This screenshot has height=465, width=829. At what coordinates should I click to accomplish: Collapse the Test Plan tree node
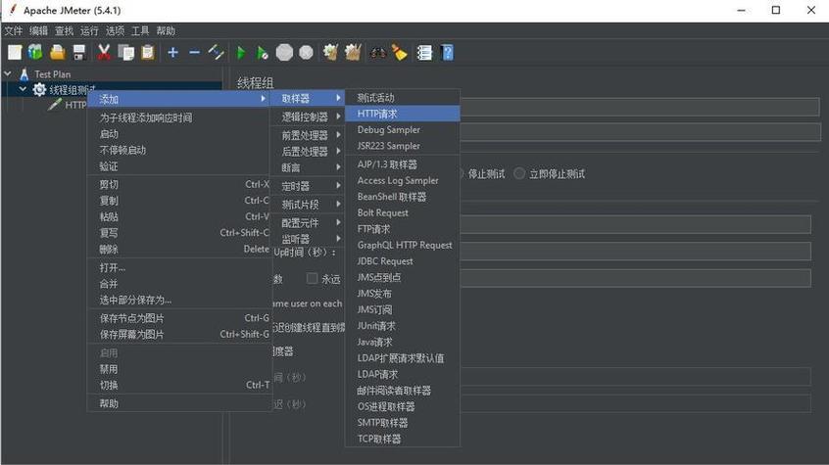[8, 74]
